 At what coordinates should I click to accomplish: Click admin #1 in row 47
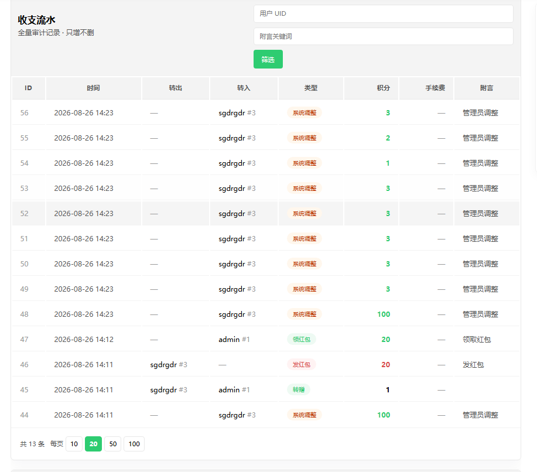point(234,340)
